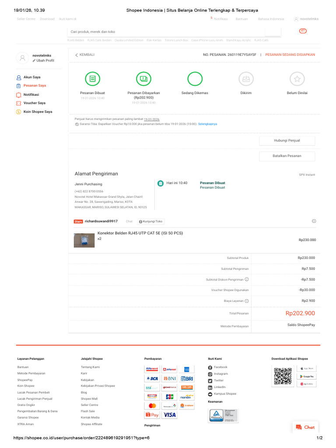This screenshot has width=336, height=448.
Task: Click the info icon beside seller row
Action: (x=314, y=221)
